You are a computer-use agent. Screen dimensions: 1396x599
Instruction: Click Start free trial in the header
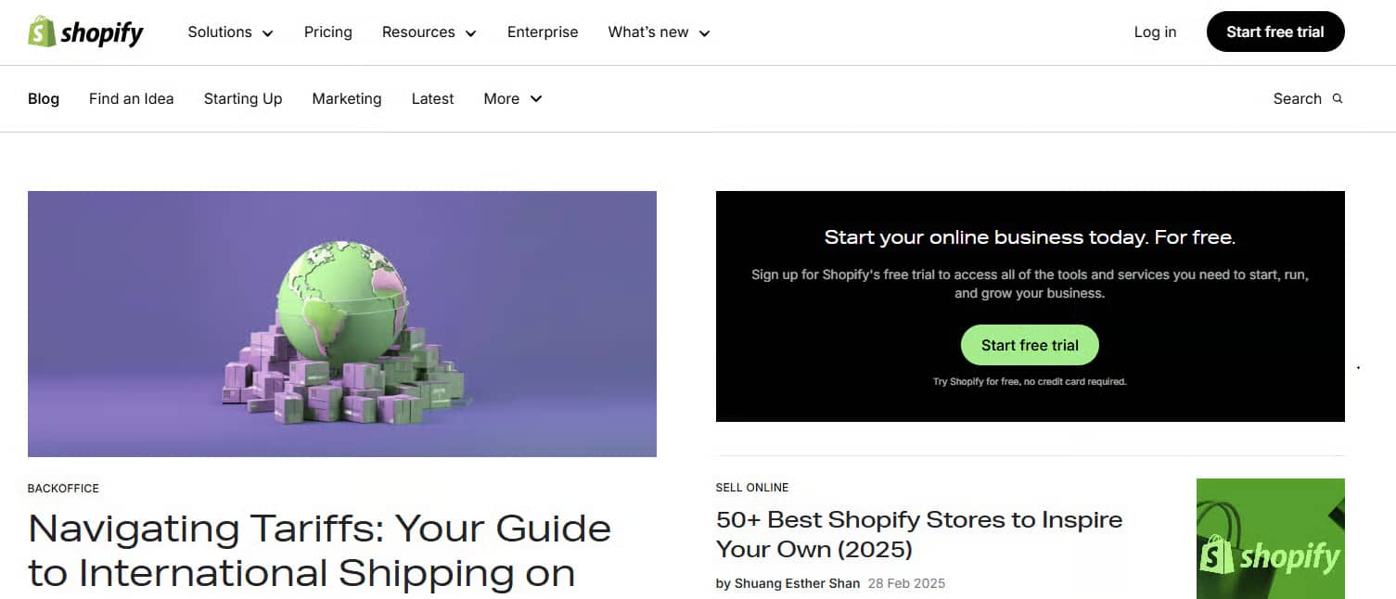pyautogui.click(x=1274, y=31)
